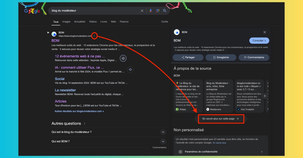Open Google Lens image search icon

pyautogui.click(x=158, y=11)
